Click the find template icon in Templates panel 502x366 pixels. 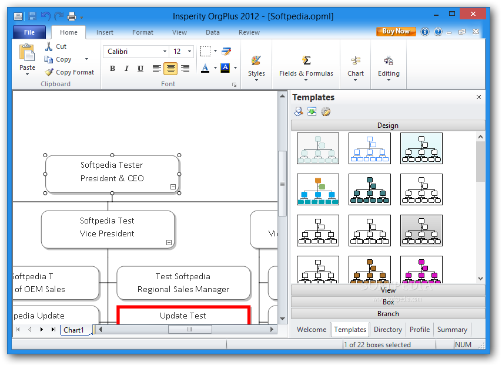(299, 111)
